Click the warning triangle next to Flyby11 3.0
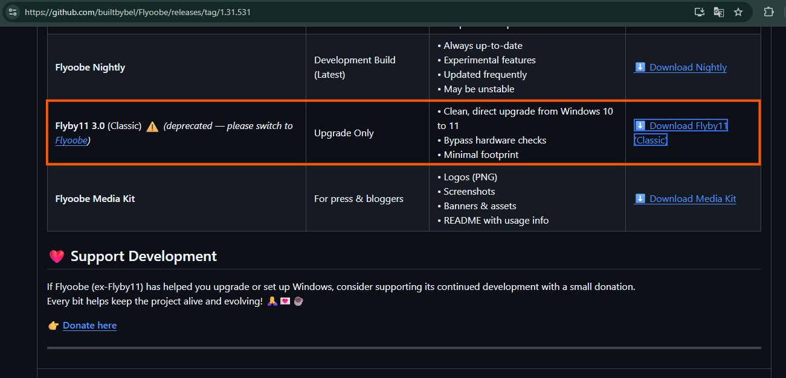This screenshot has width=786, height=378. click(x=152, y=127)
